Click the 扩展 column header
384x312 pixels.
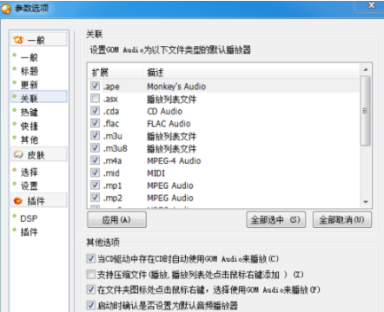tap(115, 72)
